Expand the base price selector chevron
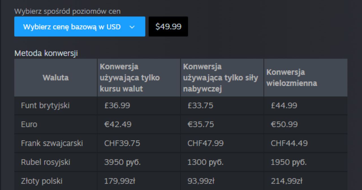362x190 pixels. coord(132,26)
